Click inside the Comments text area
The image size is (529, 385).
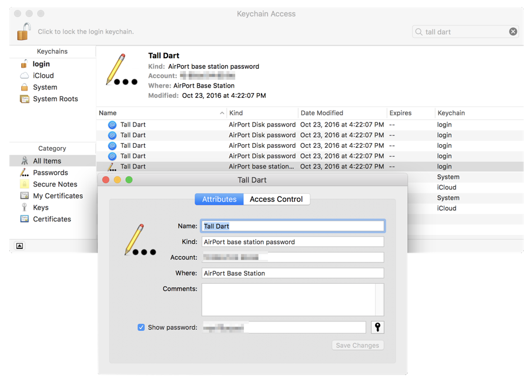coord(289,300)
